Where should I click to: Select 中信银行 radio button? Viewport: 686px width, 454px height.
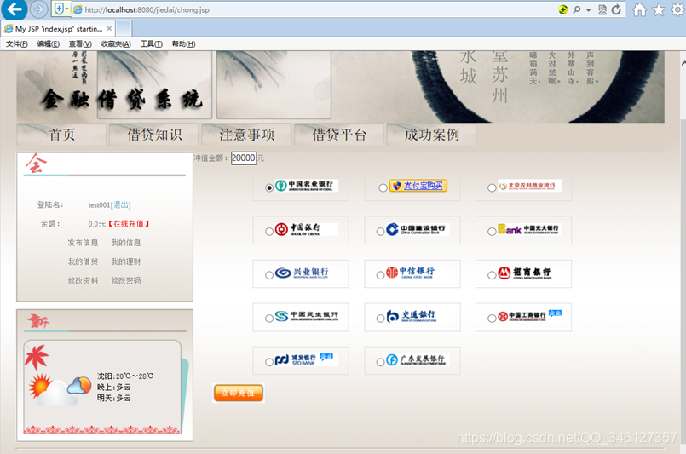[x=381, y=275]
